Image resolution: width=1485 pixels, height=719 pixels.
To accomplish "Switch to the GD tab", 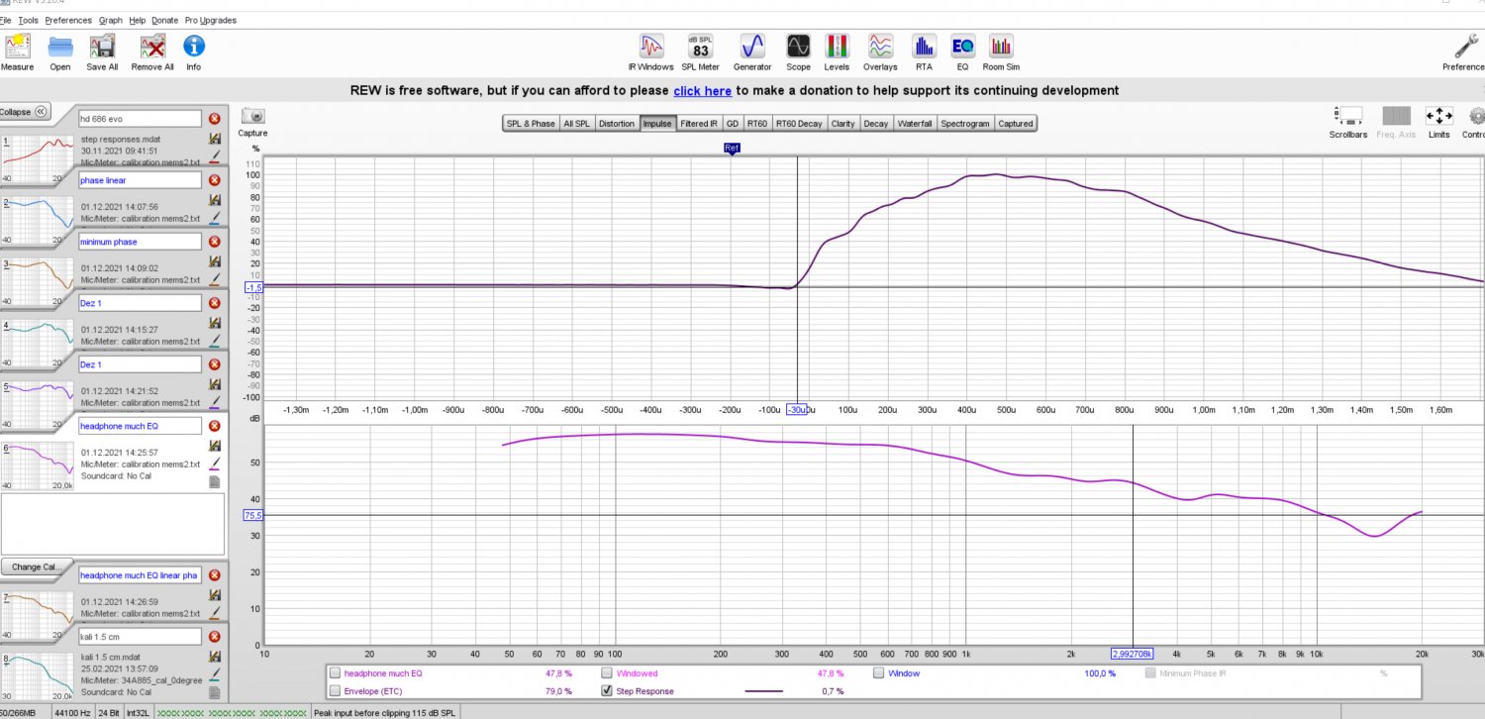I will point(733,124).
